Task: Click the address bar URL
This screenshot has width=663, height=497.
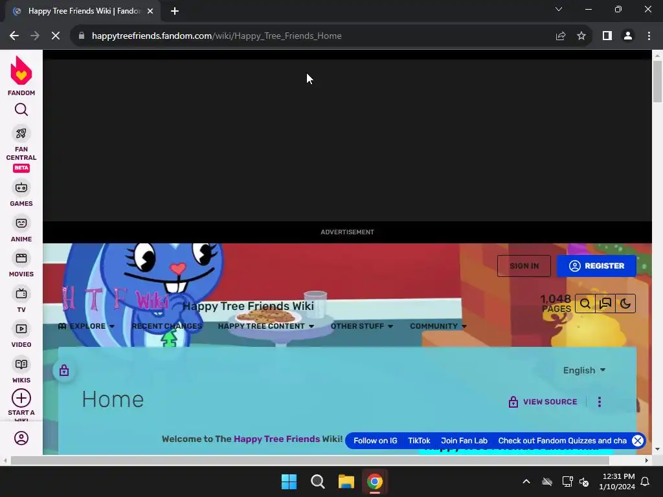Action: pyautogui.click(x=216, y=36)
